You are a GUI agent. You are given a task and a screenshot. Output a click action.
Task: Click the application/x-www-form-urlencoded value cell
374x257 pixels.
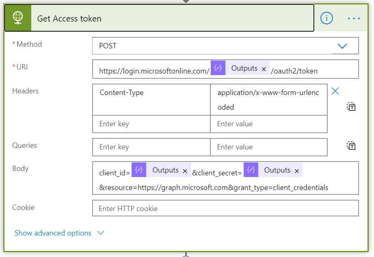(269, 99)
